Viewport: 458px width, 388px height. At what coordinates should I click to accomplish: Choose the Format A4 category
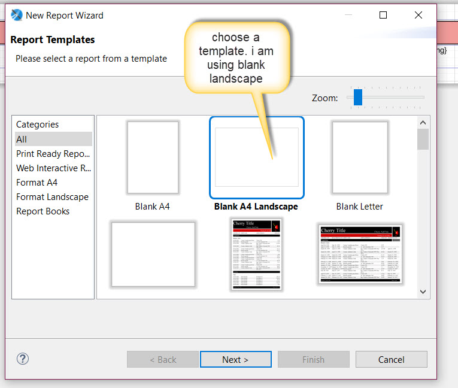click(x=37, y=183)
